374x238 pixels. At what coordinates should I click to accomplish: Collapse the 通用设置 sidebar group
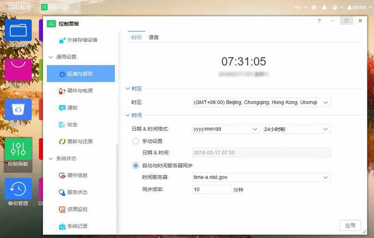coord(50,57)
